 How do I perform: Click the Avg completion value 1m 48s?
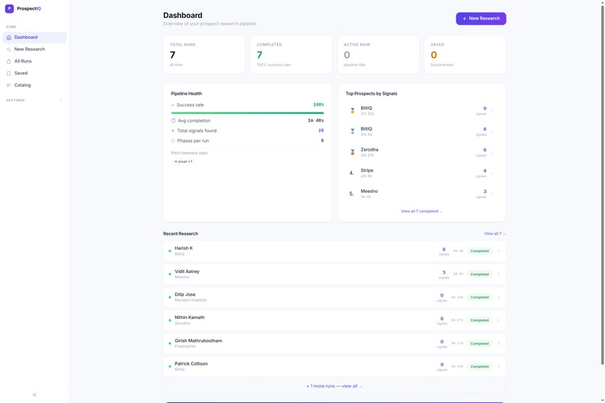(315, 121)
